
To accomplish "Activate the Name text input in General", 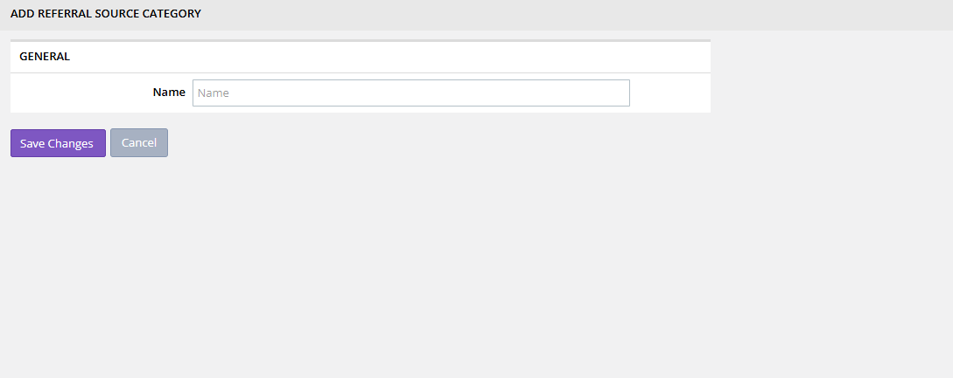I will coord(410,93).
